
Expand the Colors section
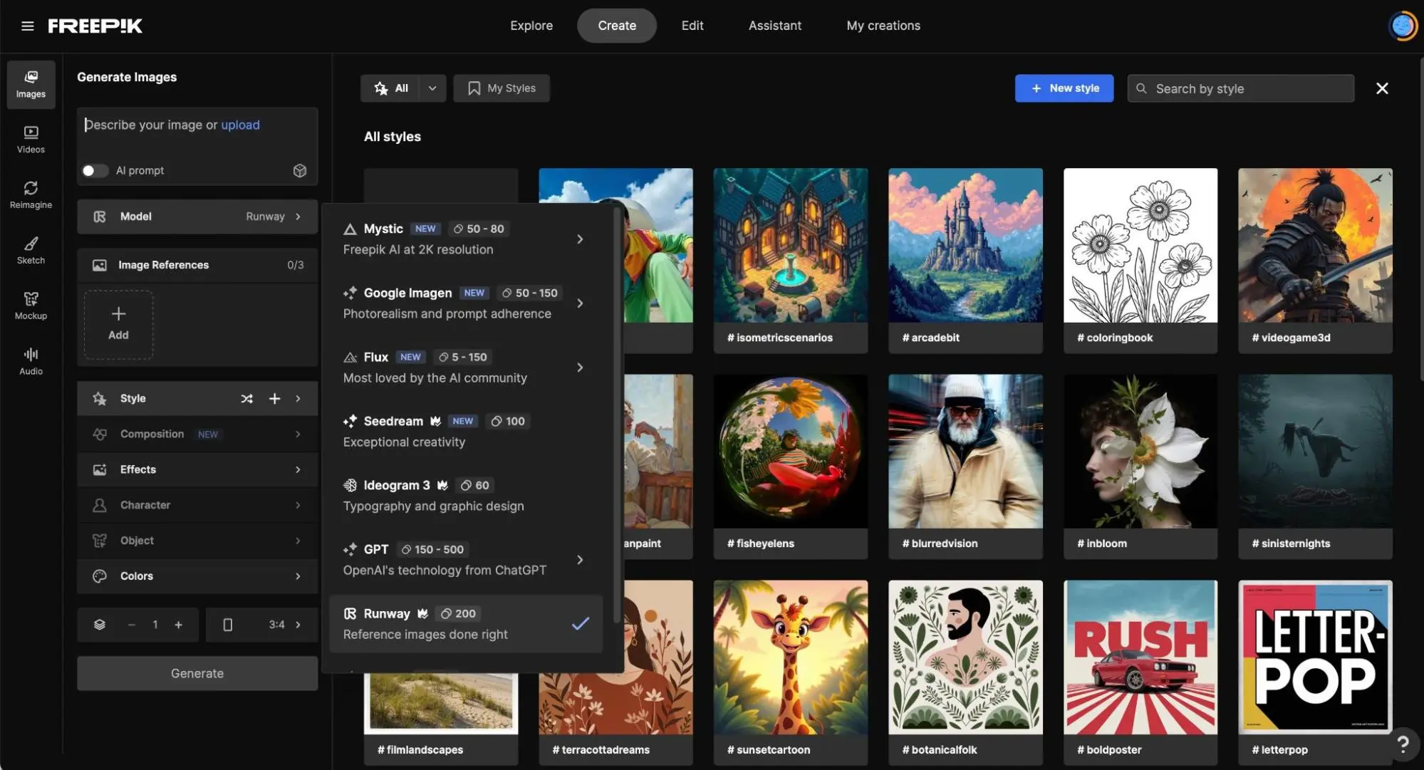197,576
